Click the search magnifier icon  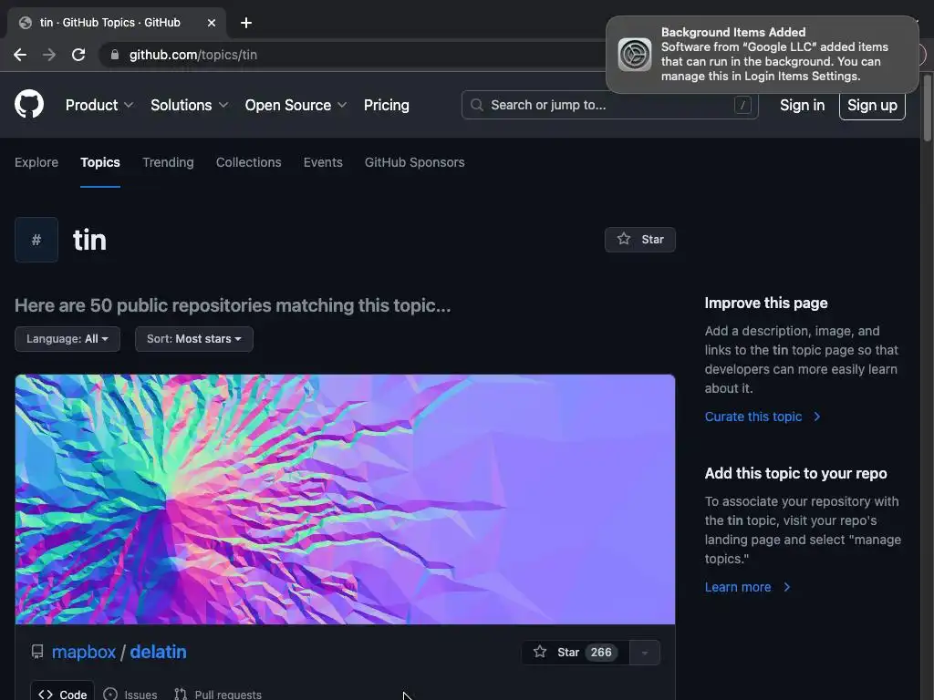coord(476,105)
